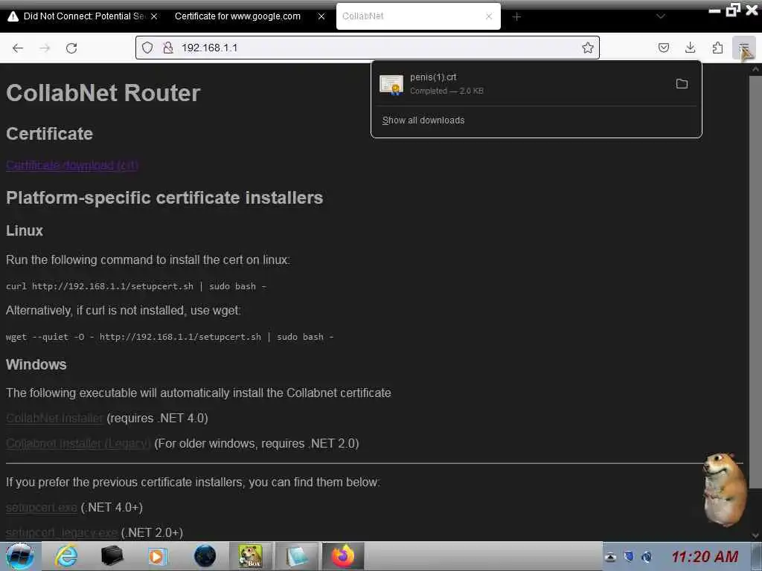Click the security shield tray icon
The width and height of the screenshot is (762, 571).
tap(629, 556)
